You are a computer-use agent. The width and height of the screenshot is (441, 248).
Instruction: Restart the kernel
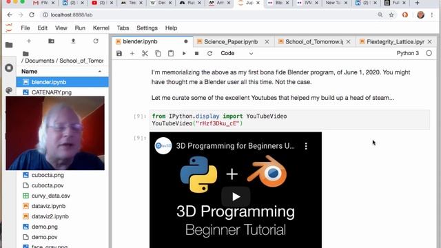(x=209, y=54)
